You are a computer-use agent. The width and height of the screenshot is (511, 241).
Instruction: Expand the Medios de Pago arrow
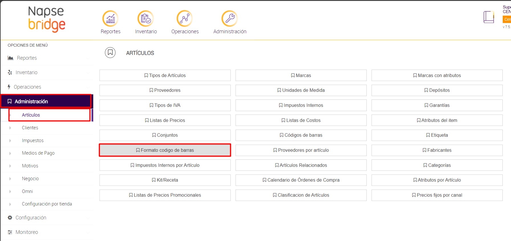click(10, 153)
